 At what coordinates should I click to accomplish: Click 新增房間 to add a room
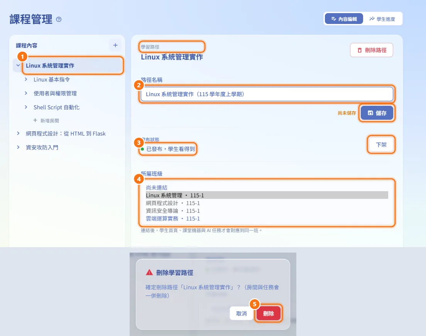[46, 120]
